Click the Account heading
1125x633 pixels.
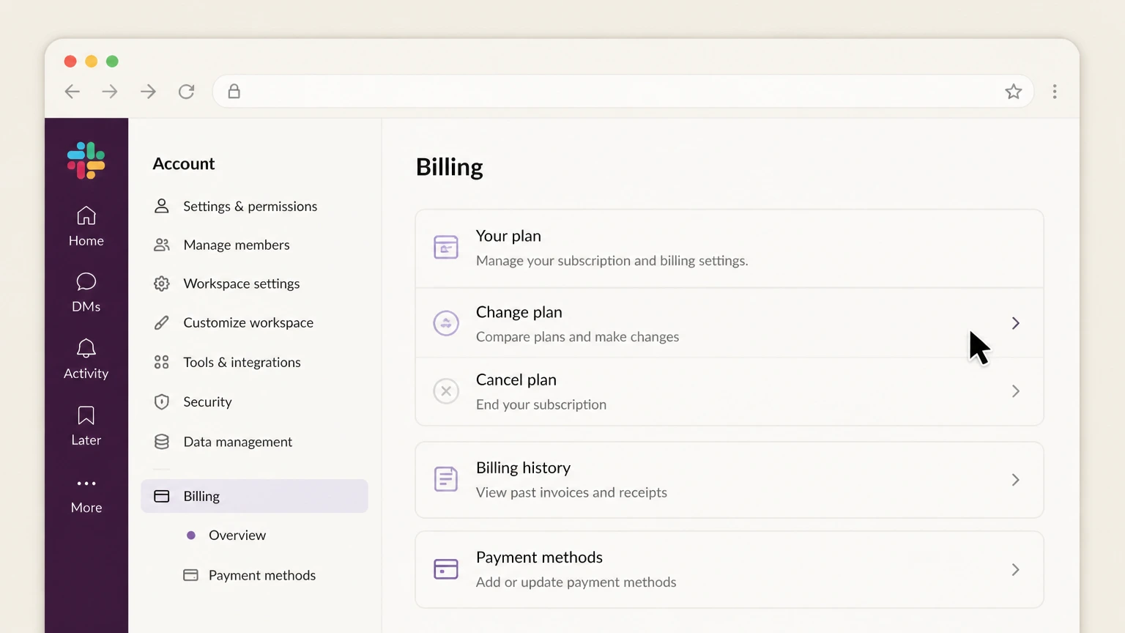tap(184, 164)
